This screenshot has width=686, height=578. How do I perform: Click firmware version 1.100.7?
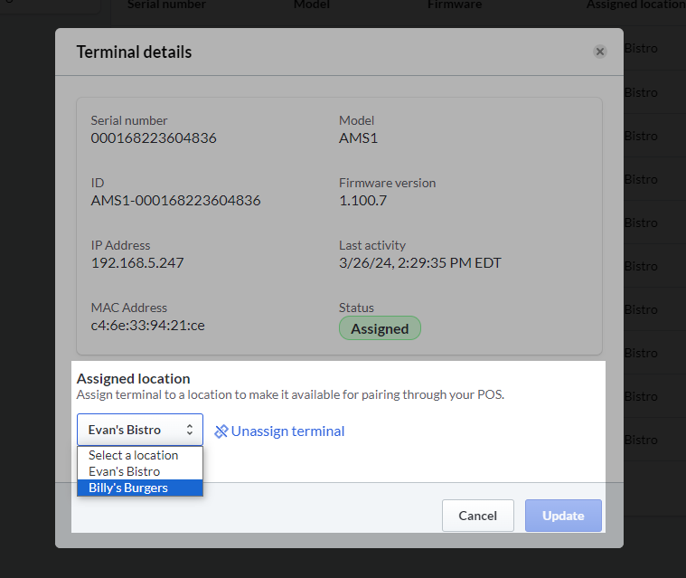(363, 201)
